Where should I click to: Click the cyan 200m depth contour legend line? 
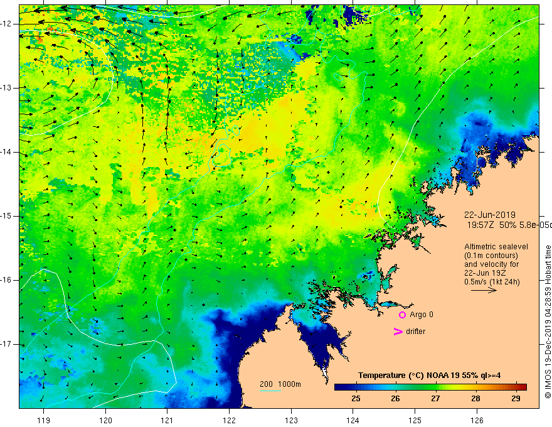270,391
